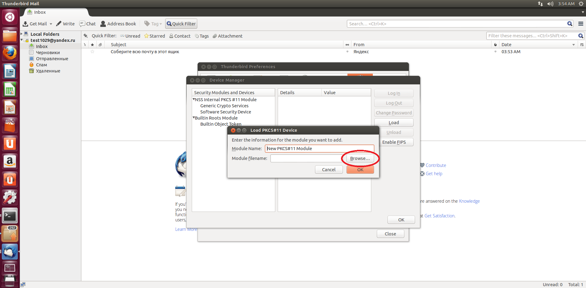The height and width of the screenshot is (288, 586).
Task: Open Terminal from the dock
Action: [10, 216]
